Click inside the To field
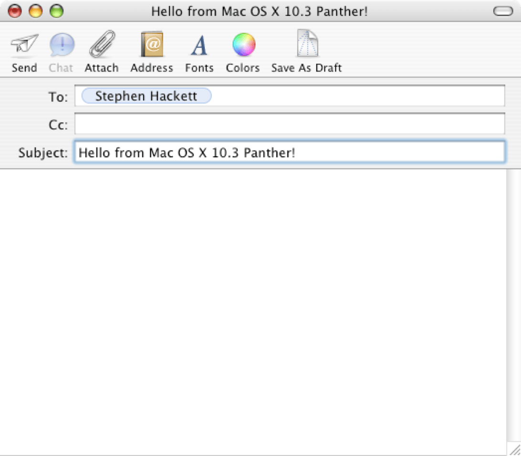Screen dimensions: 521x456 [x=290, y=96]
